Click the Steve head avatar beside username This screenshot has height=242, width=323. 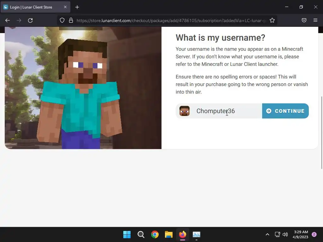[184, 111]
